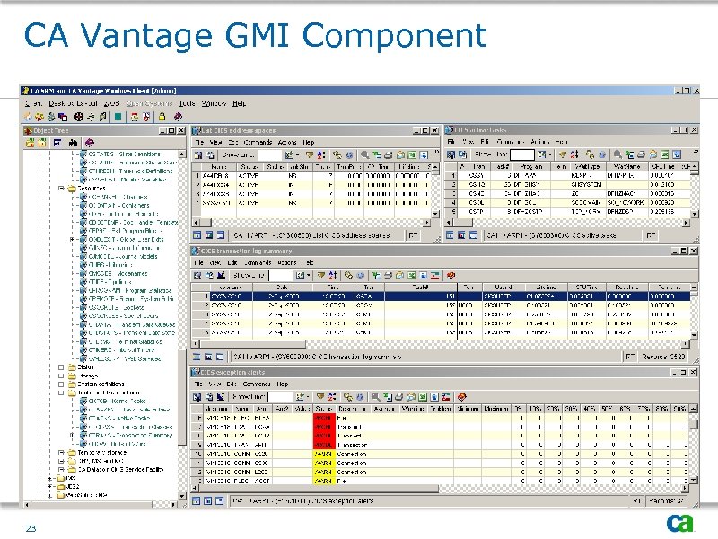The width and height of the screenshot is (718, 539).
Task: Click printer icon in CICS active tasks toolbar
Action: pos(641,155)
